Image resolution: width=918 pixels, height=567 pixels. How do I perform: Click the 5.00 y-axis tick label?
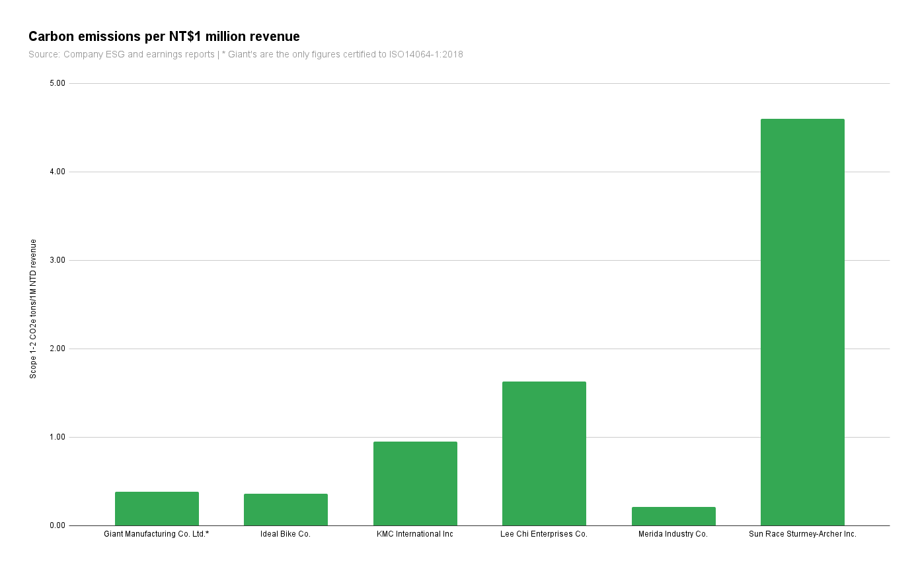57,83
